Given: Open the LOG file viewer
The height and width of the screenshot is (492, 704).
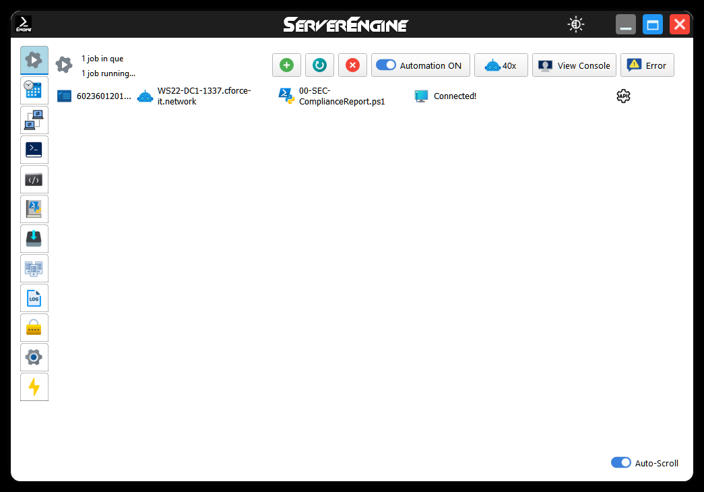Looking at the screenshot, I should (34, 298).
